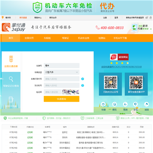
Task: Click the red 诚信网站 badge
Action: coord(119,57)
